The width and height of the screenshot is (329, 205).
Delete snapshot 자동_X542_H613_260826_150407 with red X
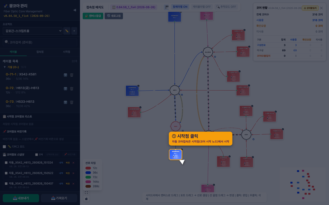(x=73, y=184)
